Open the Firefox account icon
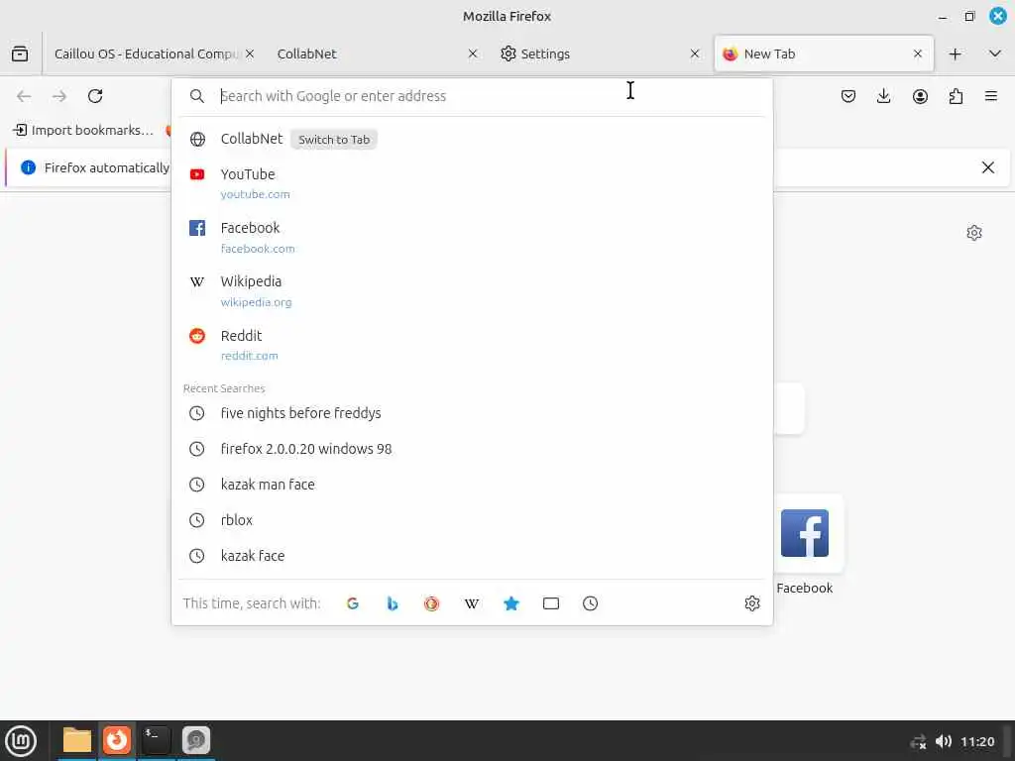 click(x=920, y=96)
